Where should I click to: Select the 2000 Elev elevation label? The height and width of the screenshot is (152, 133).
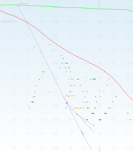click(x=7, y=22)
